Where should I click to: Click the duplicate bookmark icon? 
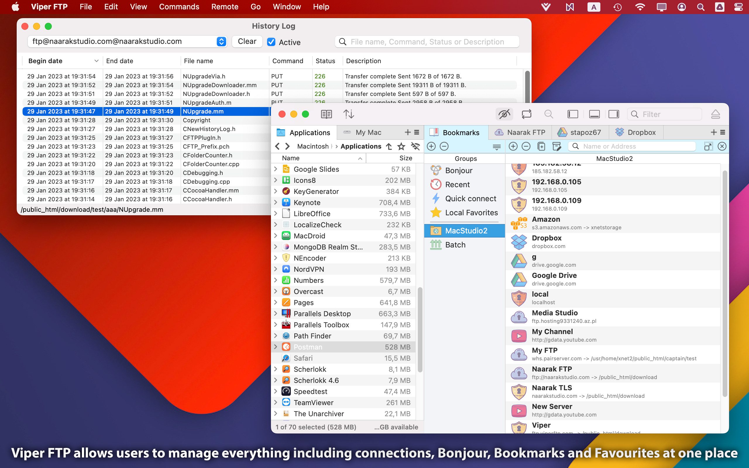coord(541,147)
